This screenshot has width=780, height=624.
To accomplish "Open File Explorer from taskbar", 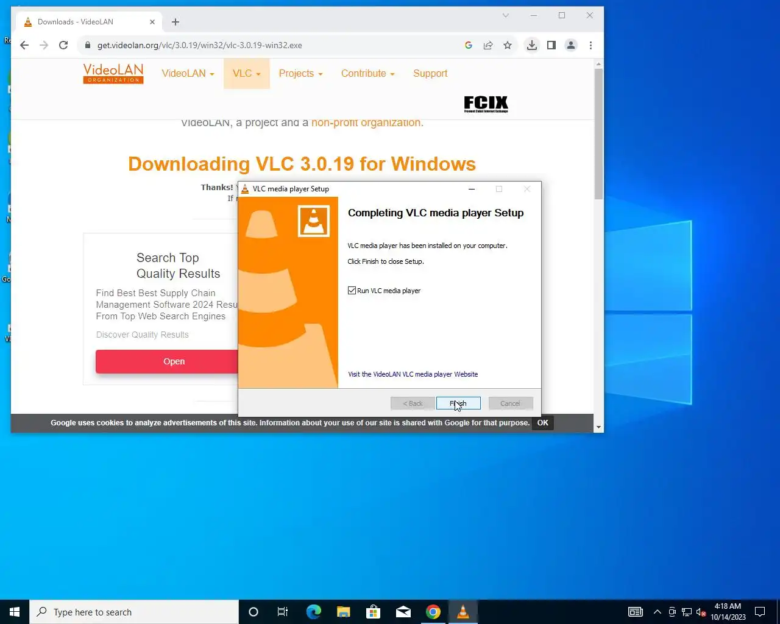I will pyautogui.click(x=343, y=612).
